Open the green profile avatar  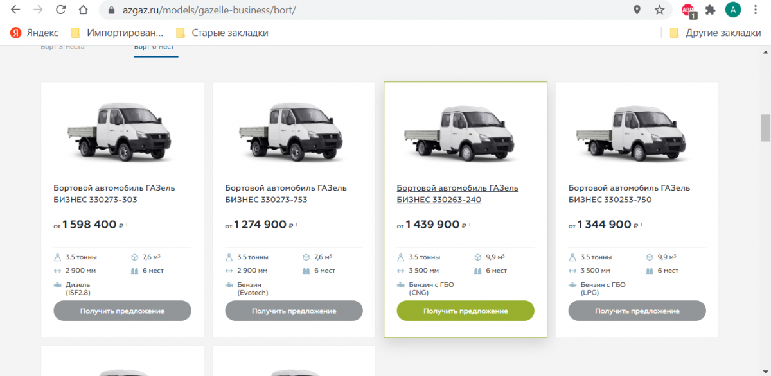coord(733,10)
